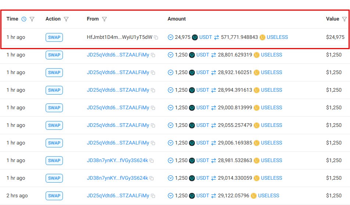Copy address in 29,122.05796 USELESS row
Image resolution: width=350 pixels, height=205 pixels.
[x=153, y=196]
